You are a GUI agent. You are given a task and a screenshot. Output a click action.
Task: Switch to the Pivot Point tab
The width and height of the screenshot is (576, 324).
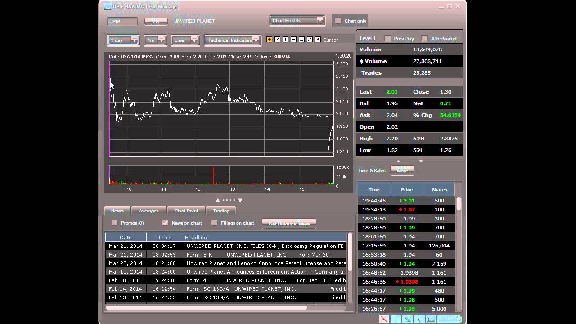click(186, 211)
